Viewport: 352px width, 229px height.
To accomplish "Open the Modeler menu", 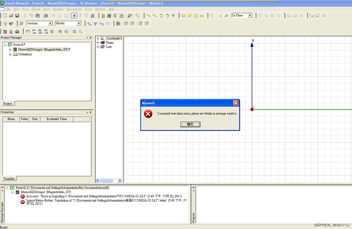I will (x=58, y=9).
